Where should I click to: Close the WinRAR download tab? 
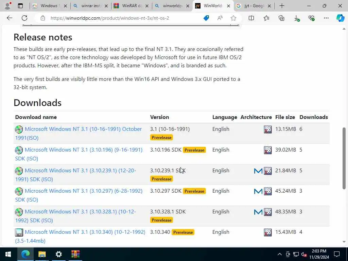[147, 6]
